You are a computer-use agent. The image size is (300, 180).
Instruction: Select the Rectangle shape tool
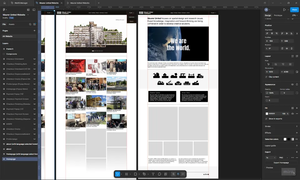[x=135, y=174]
